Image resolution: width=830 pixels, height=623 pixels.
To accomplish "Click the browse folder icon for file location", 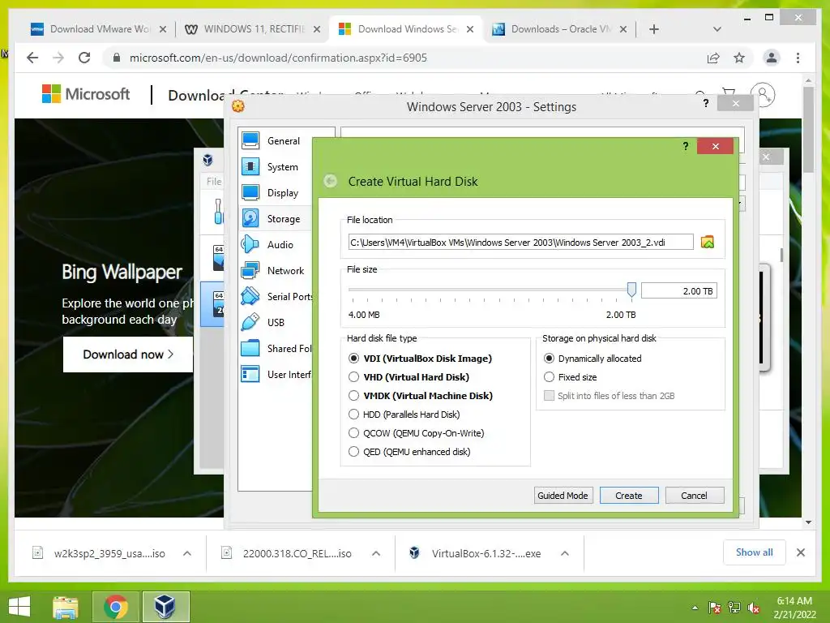I will tap(707, 242).
